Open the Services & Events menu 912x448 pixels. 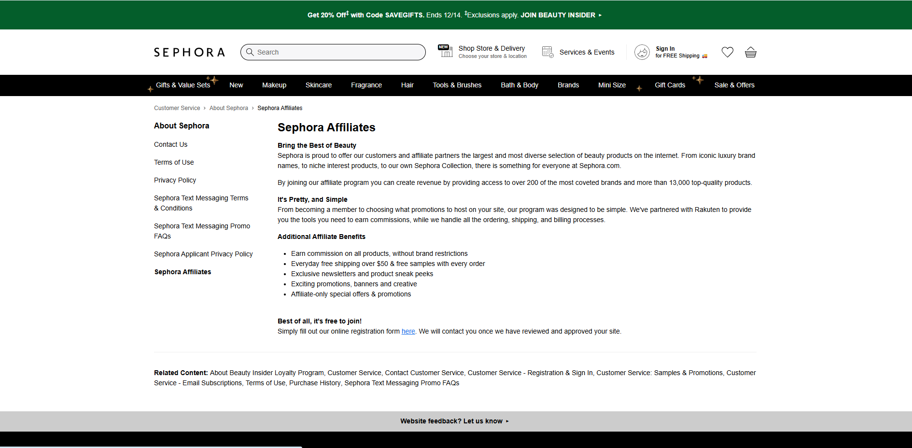pos(587,52)
